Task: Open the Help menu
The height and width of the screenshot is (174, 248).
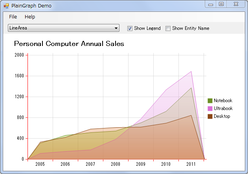Action: click(x=30, y=17)
